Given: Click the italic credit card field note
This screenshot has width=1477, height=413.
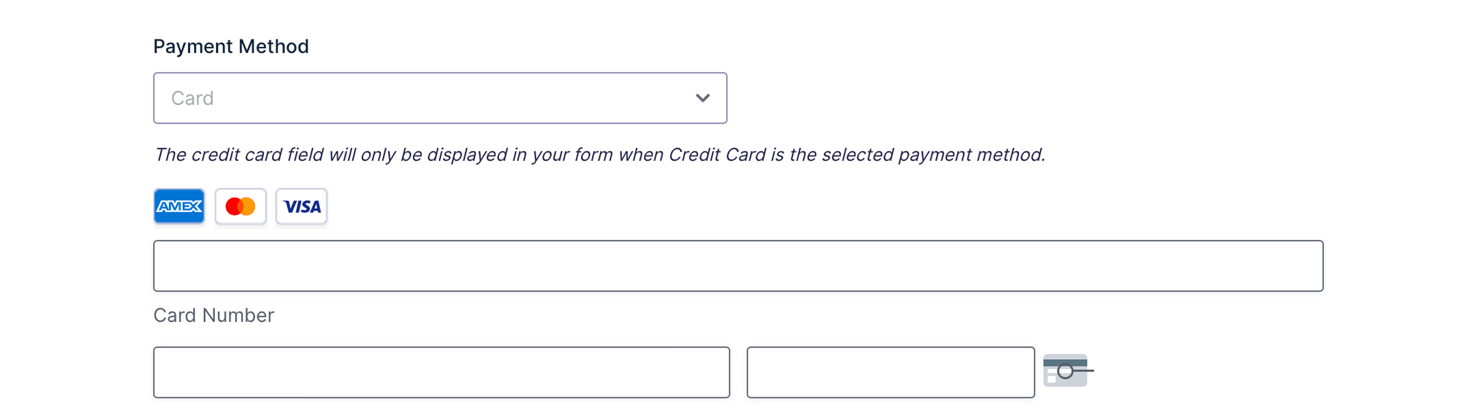Looking at the screenshot, I should point(599,154).
